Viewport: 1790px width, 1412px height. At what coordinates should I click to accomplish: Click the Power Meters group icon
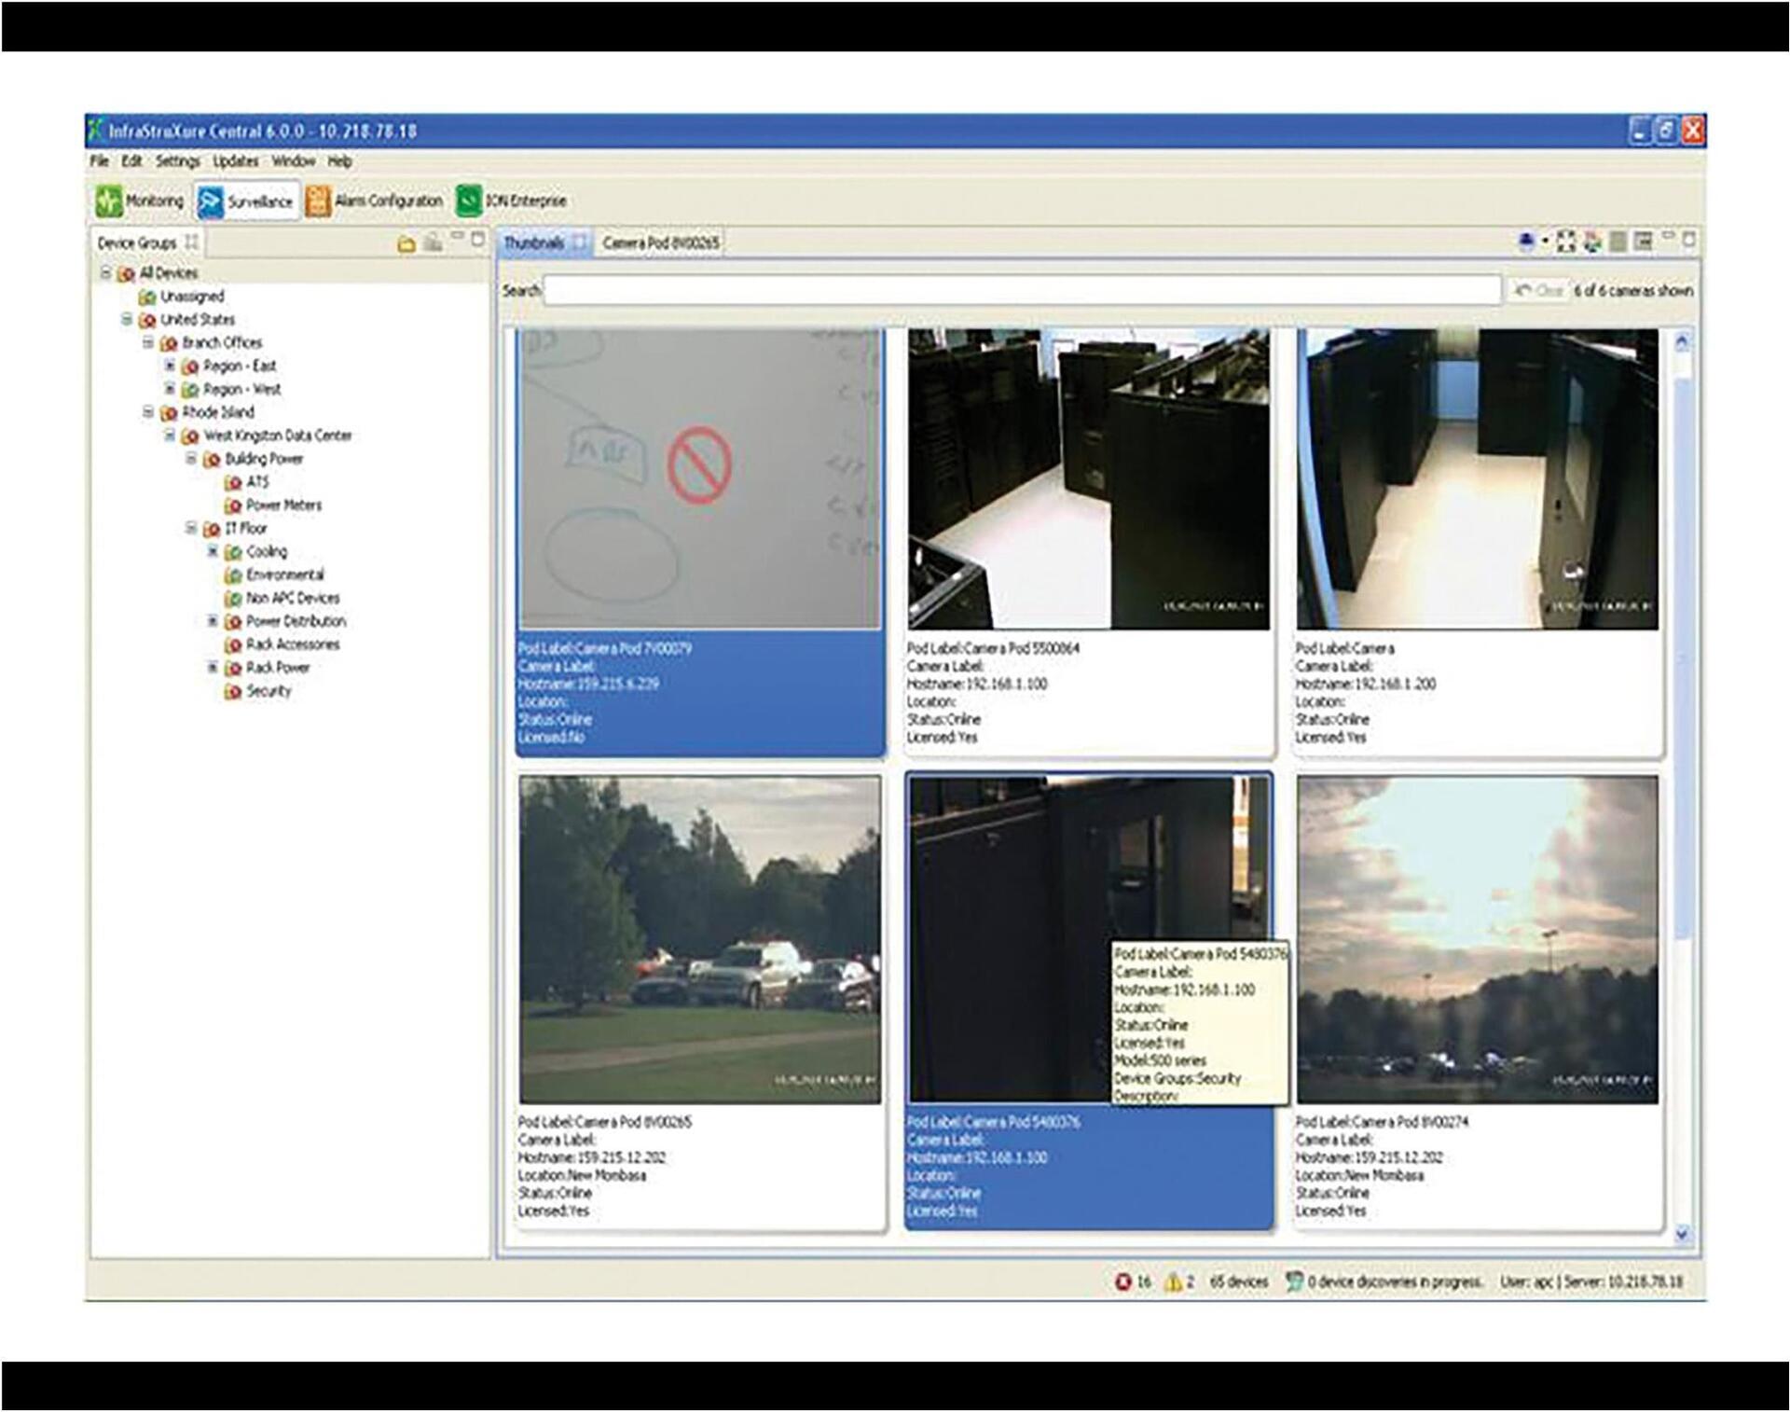[x=233, y=505]
